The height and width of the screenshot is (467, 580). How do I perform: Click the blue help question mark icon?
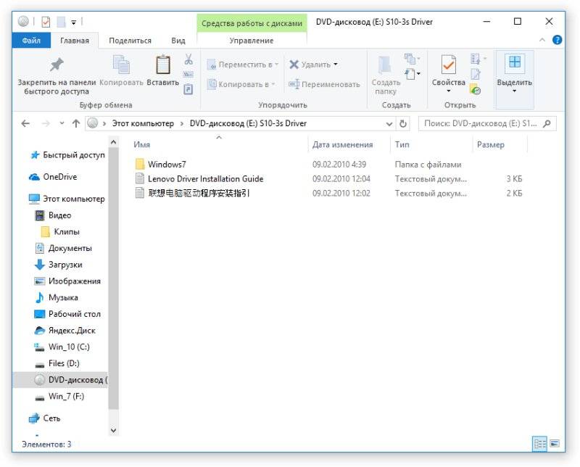coord(557,40)
